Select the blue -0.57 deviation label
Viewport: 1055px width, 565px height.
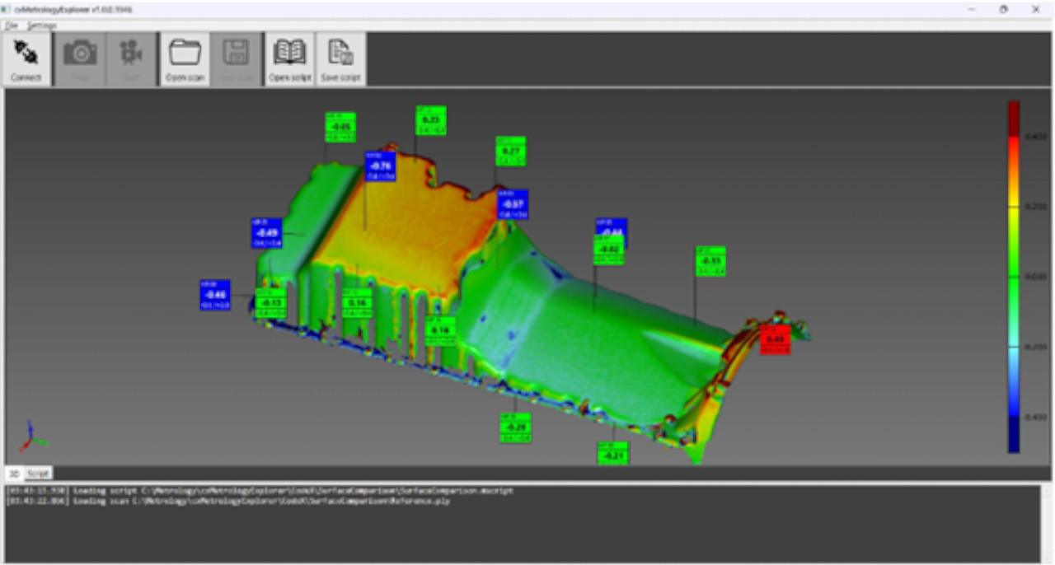click(513, 204)
